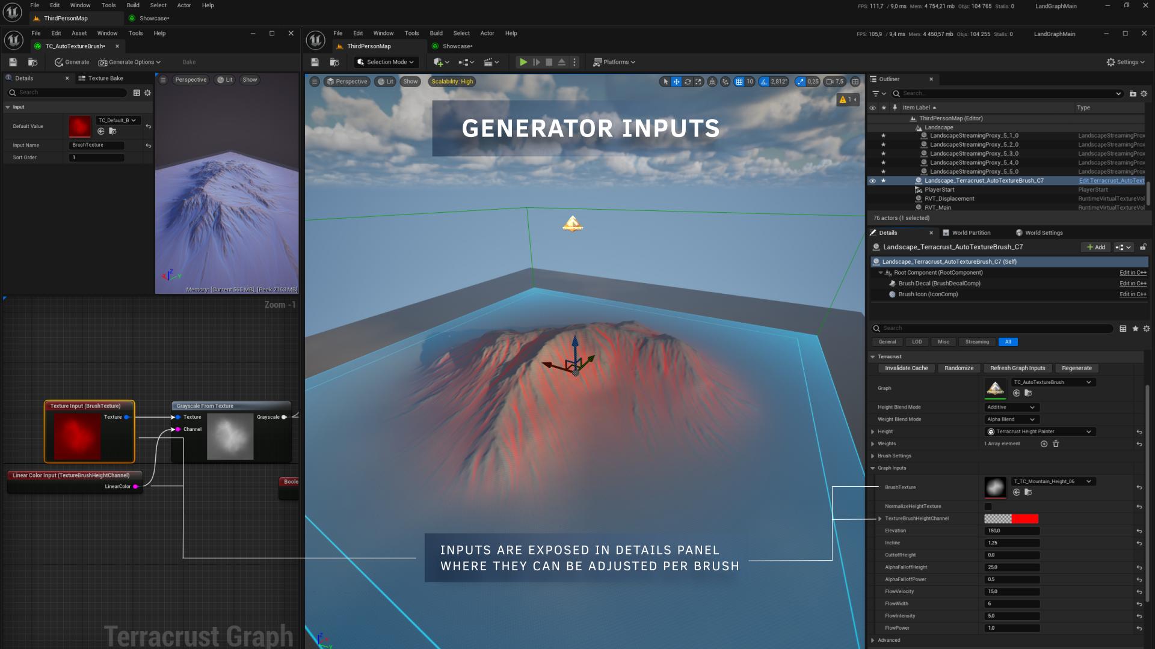The height and width of the screenshot is (649, 1155).
Task: Open the Selection Mode dropdown
Action: click(x=386, y=62)
